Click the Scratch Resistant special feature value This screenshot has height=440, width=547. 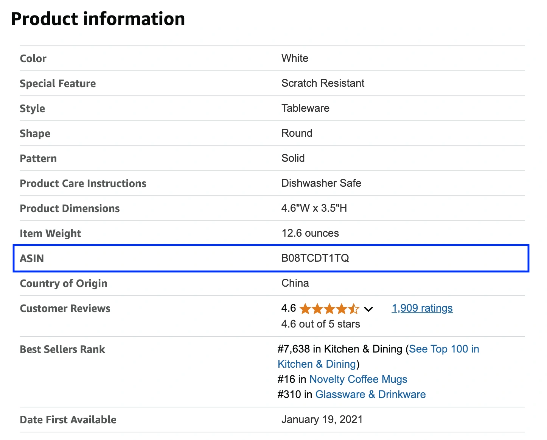(x=323, y=83)
